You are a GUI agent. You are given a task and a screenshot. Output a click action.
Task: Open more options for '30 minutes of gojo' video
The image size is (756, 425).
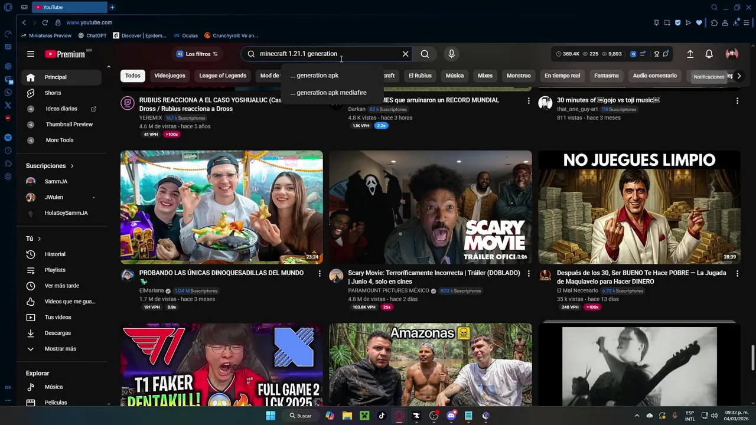737,101
